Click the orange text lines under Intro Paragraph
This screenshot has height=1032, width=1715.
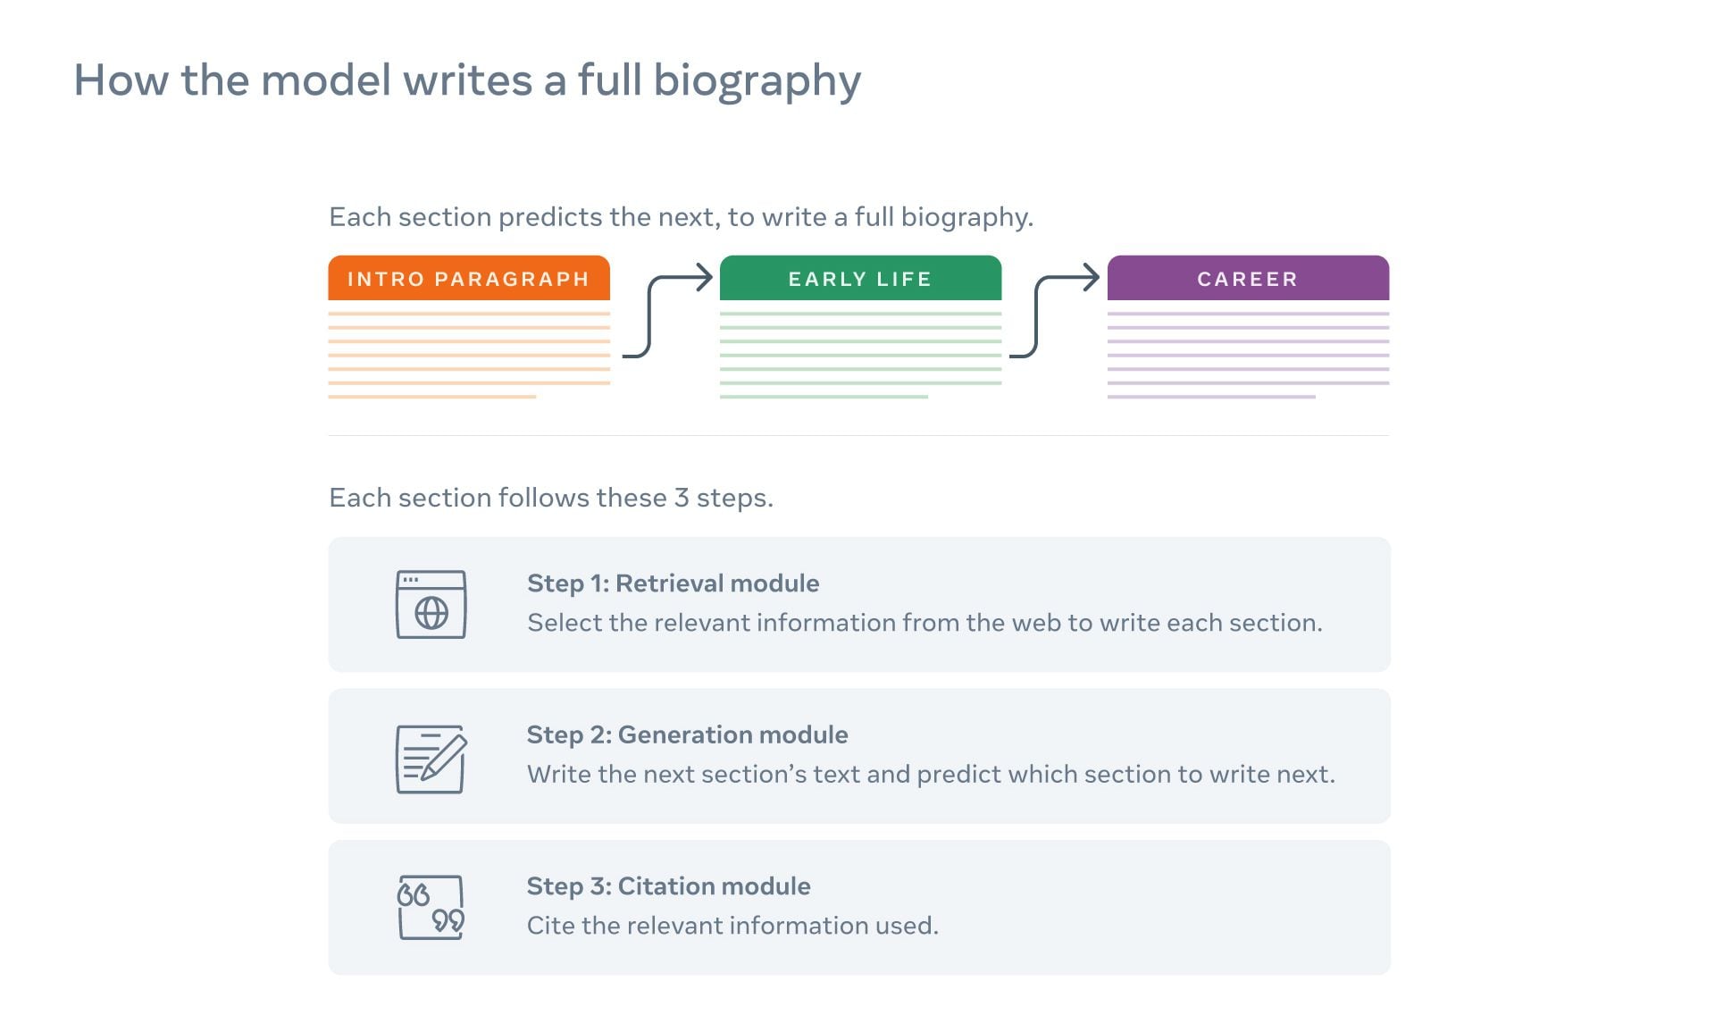click(x=469, y=355)
